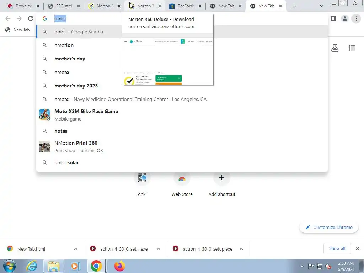Image resolution: width=364 pixels, height=273 pixels.
Task: Click the muted volume tray icon
Action: [328, 266]
